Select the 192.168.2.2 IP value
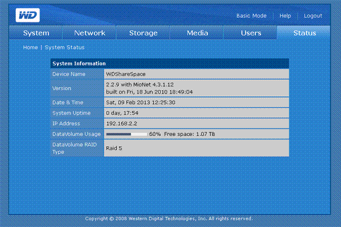Viewport: 341px width, 227px height. (121, 123)
